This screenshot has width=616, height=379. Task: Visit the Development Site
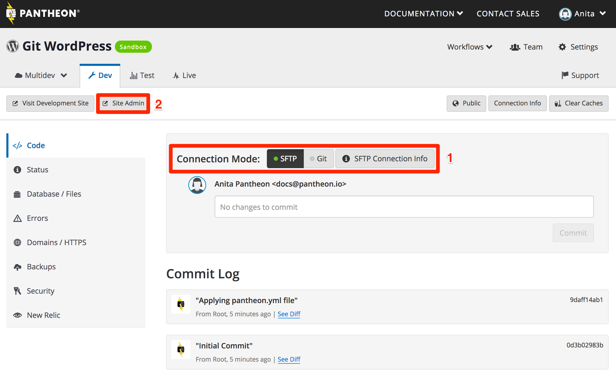pos(50,103)
